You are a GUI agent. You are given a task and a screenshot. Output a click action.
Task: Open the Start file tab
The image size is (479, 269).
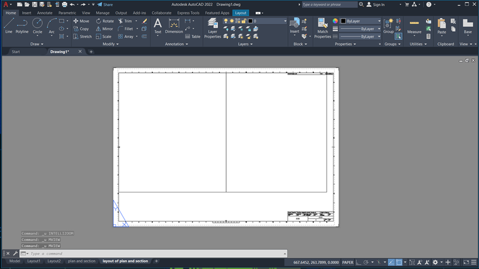(x=16, y=52)
